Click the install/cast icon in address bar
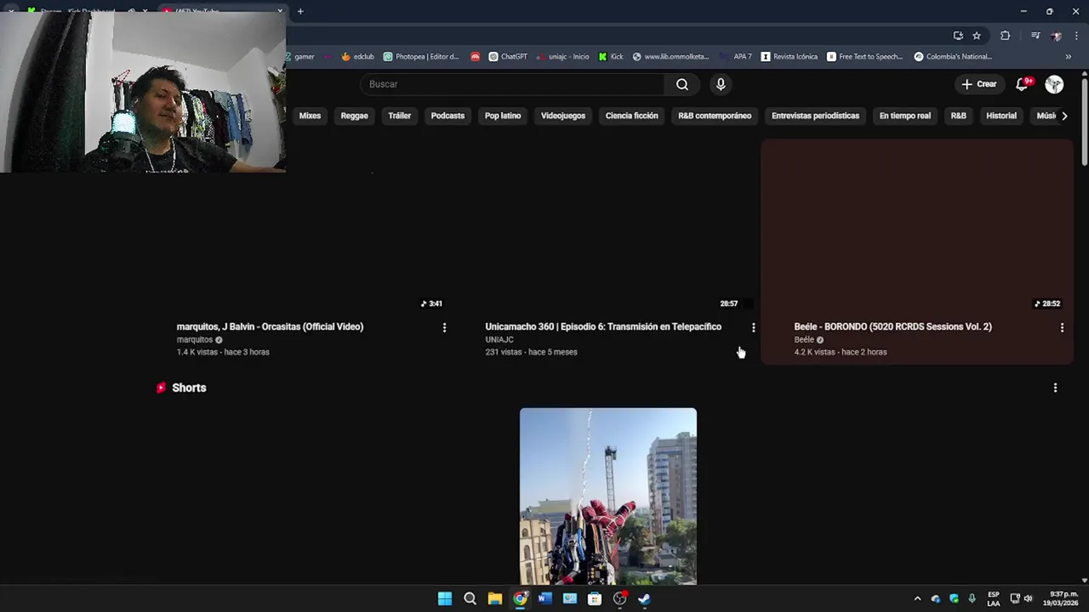Image resolution: width=1089 pixels, height=612 pixels. click(x=958, y=36)
